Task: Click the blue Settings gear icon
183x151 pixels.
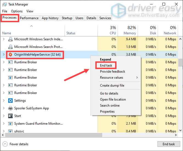Action: tap(10, 101)
